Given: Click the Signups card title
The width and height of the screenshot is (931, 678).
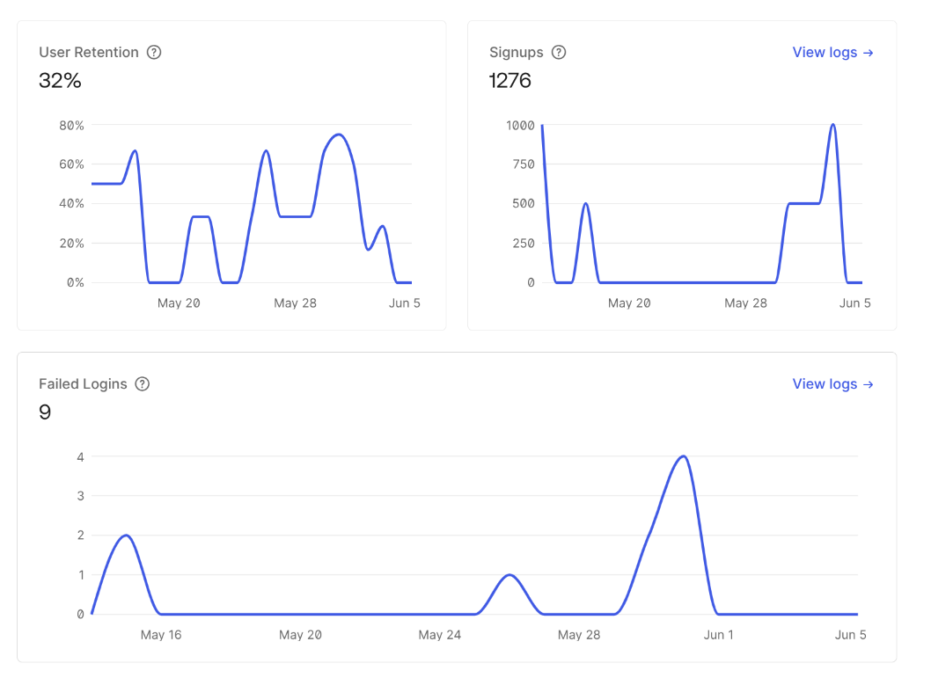Looking at the screenshot, I should point(517,53).
